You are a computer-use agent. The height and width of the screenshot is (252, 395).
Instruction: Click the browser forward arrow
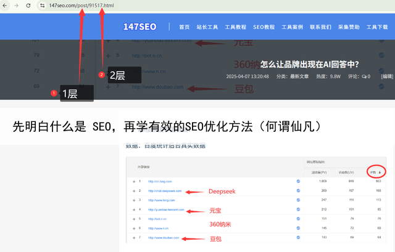pyautogui.click(x=16, y=6)
